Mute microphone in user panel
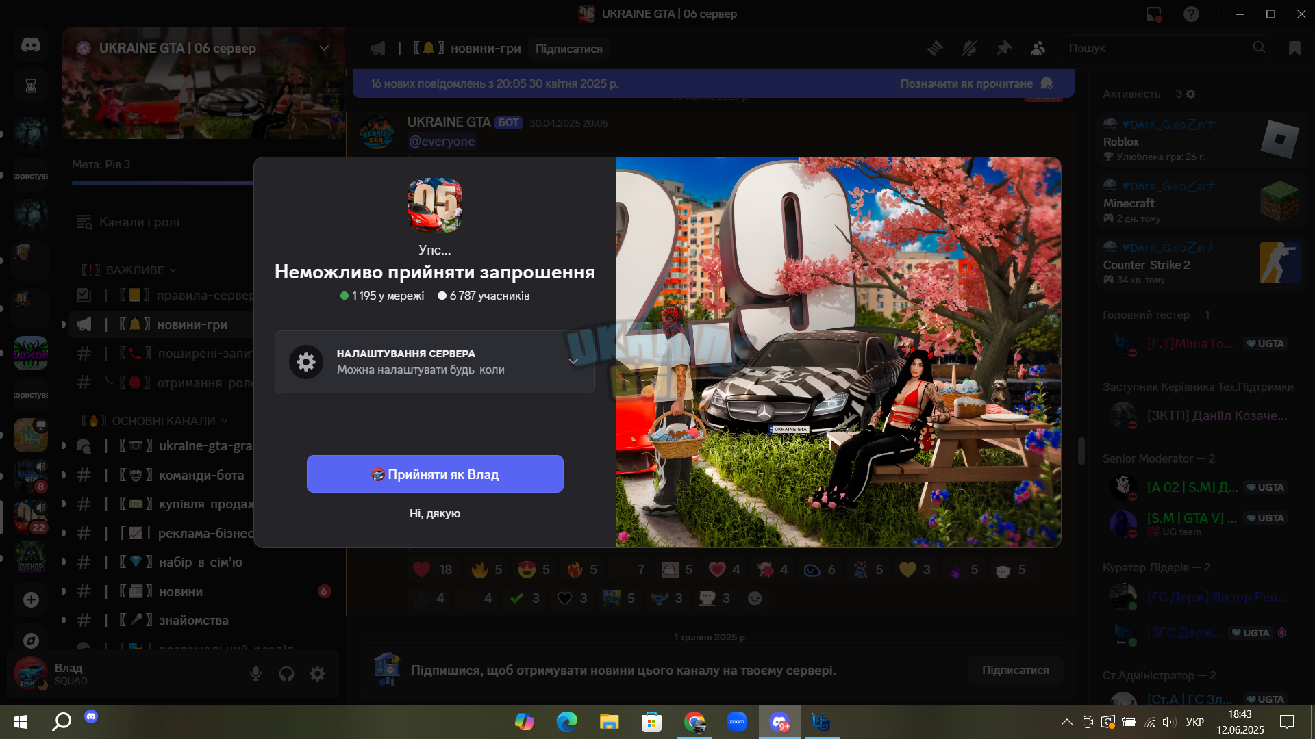 (255, 674)
